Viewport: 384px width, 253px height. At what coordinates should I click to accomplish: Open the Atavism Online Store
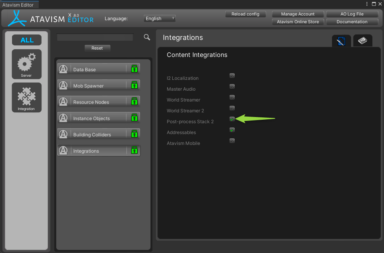(298, 22)
